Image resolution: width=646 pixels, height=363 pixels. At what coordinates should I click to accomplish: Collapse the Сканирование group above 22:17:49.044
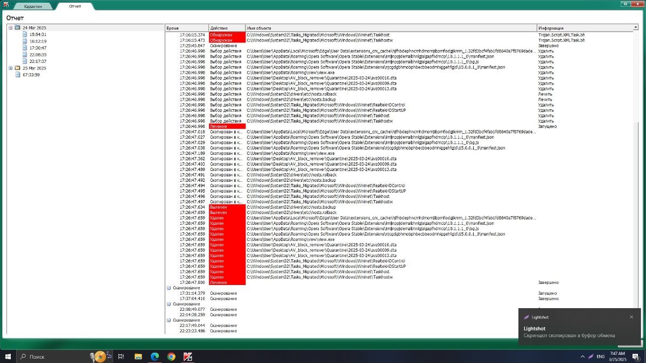pos(168,320)
